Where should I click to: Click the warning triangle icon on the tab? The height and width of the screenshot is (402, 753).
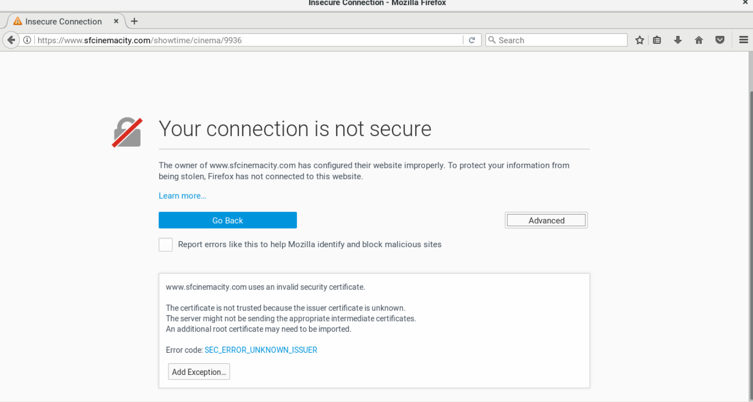[18, 22]
